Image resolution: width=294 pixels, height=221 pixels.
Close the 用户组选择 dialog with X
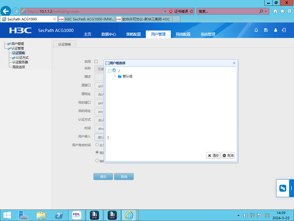234,63
